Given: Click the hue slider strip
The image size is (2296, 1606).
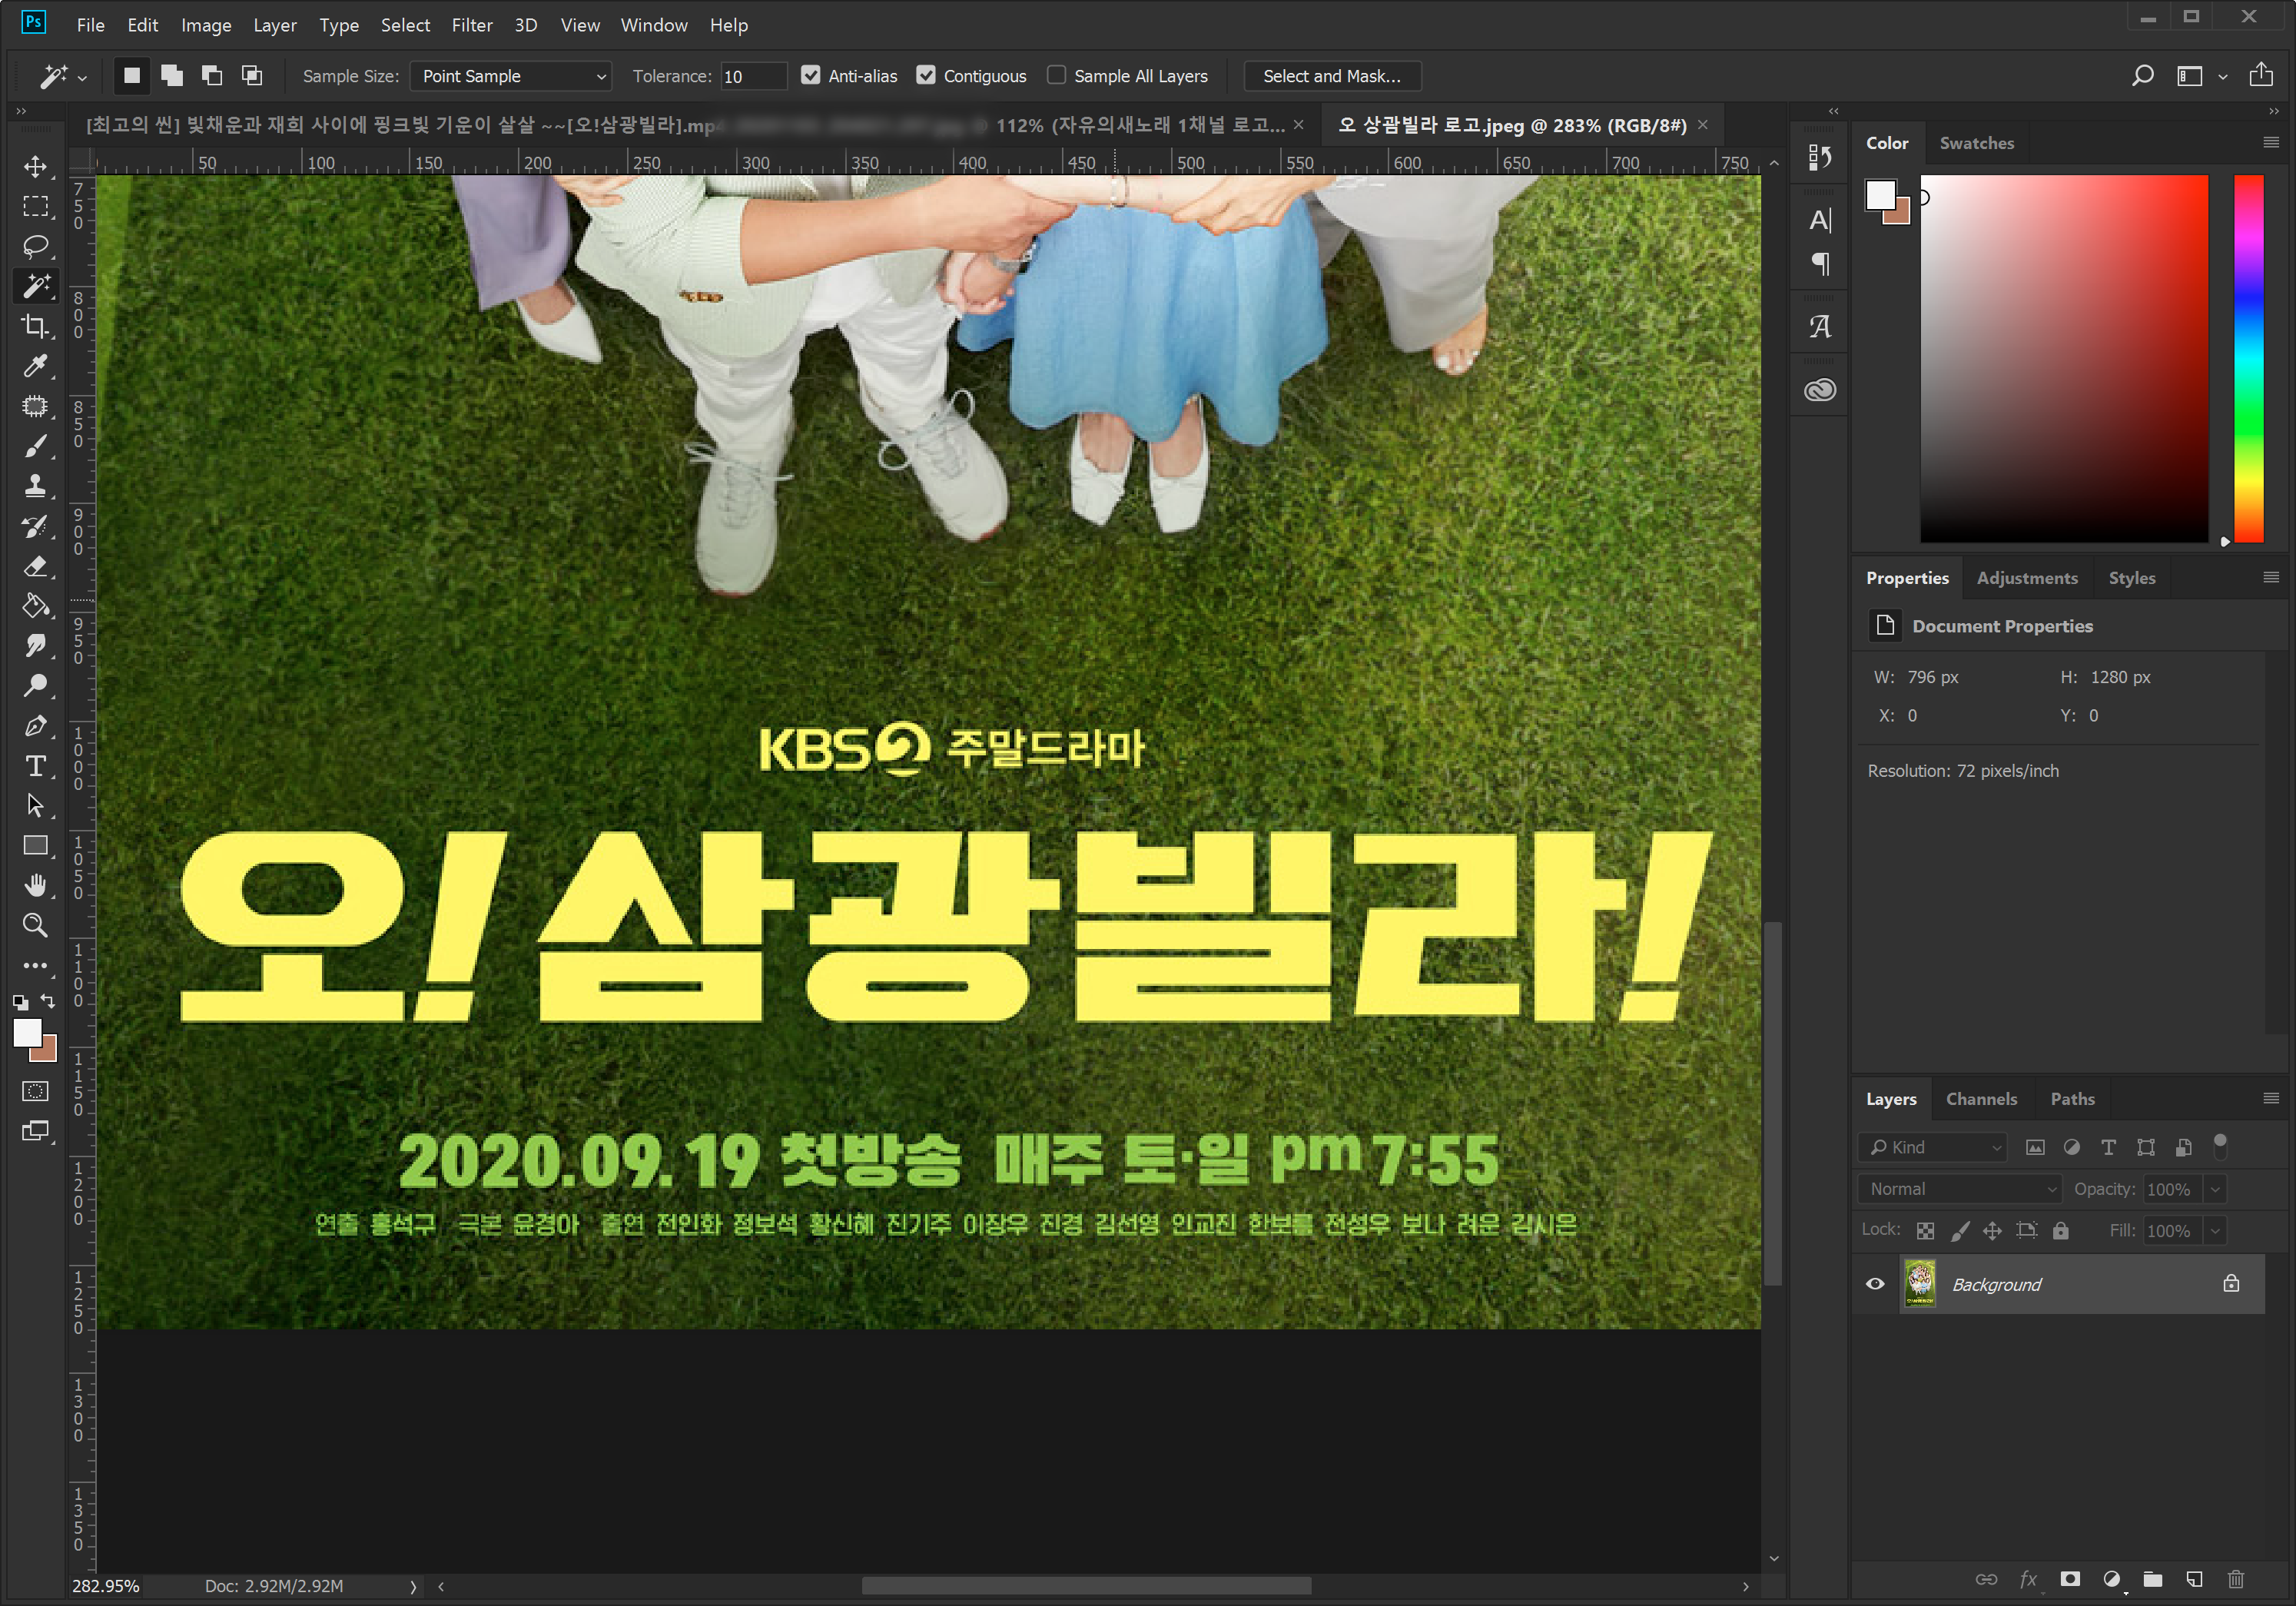Looking at the screenshot, I should coord(2249,360).
